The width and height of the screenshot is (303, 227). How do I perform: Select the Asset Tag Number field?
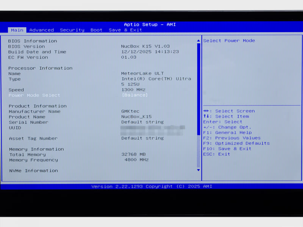point(33,138)
